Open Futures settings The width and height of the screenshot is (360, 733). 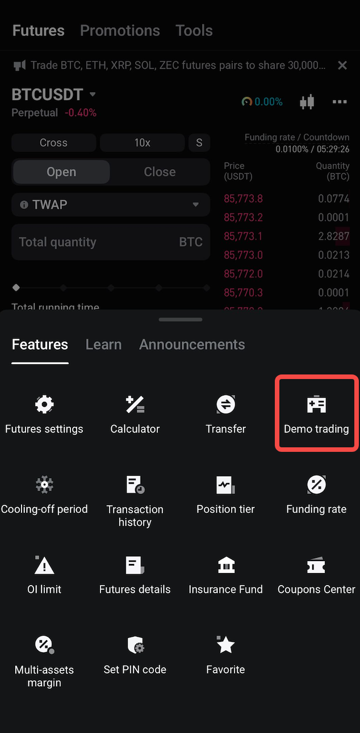pyautogui.click(x=44, y=413)
